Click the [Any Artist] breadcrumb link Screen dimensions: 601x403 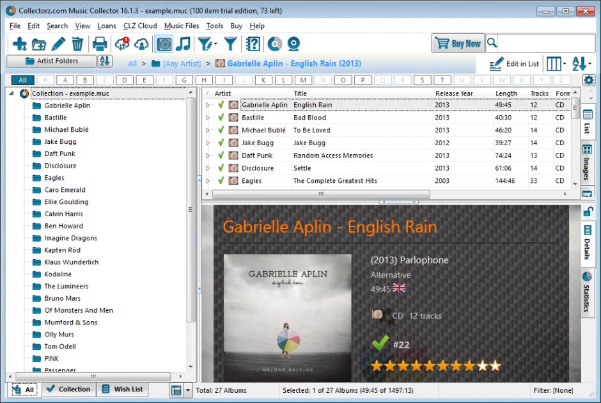click(x=182, y=64)
